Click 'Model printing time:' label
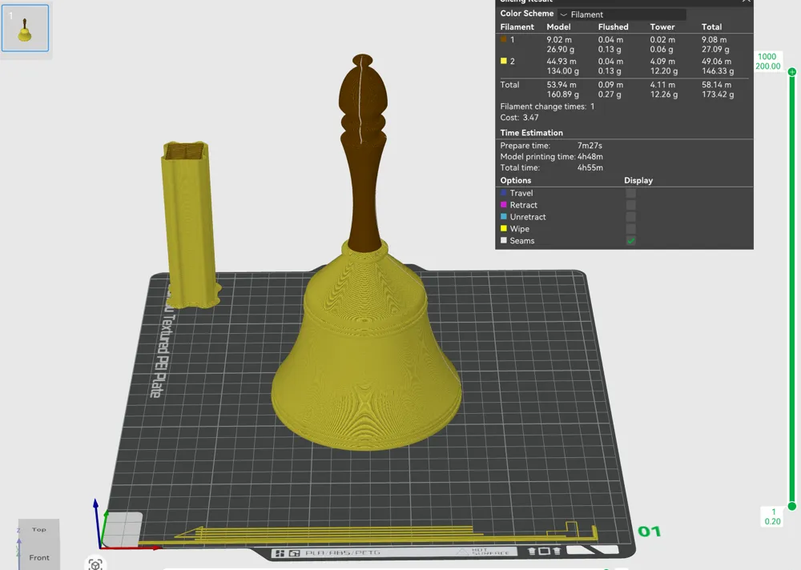The image size is (801, 570). tap(537, 156)
